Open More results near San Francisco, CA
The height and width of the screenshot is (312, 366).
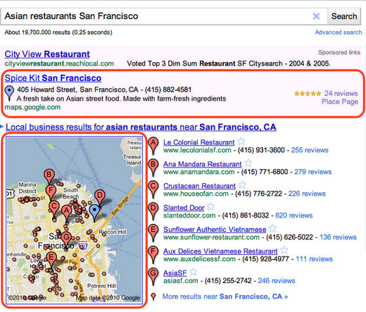pyautogui.click(x=225, y=297)
